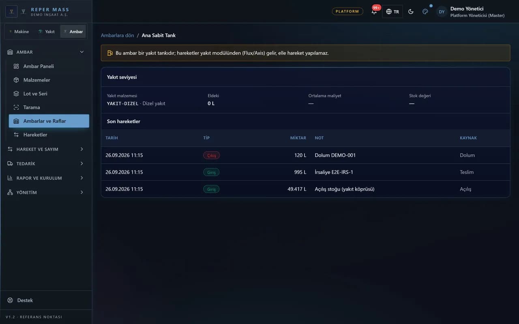Toggle dark mode moon icon

(x=411, y=12)
